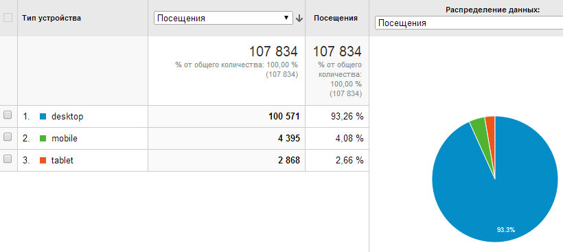
Task: Open the Распределение данных Посещения dropdown
Action: (469, 23)
